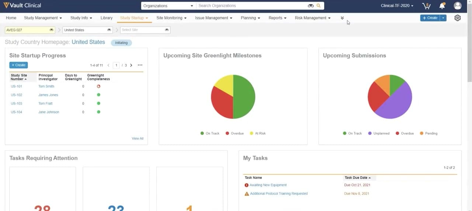This screenshot has height=211, width=472.
Task: Click binoculars icon in AVEG 027 field
Action: (51, 30)
